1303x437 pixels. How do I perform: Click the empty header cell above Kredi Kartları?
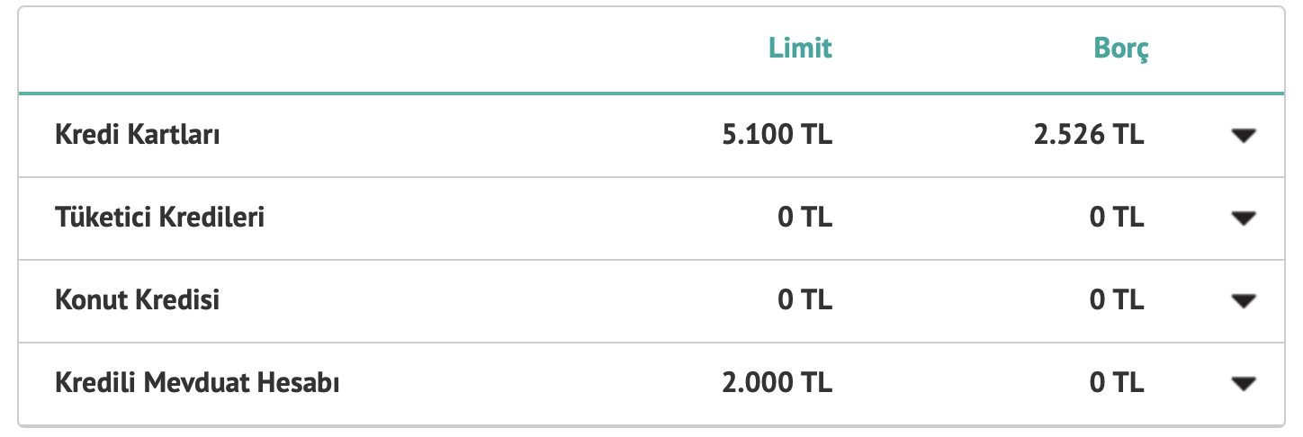point(270,49)
